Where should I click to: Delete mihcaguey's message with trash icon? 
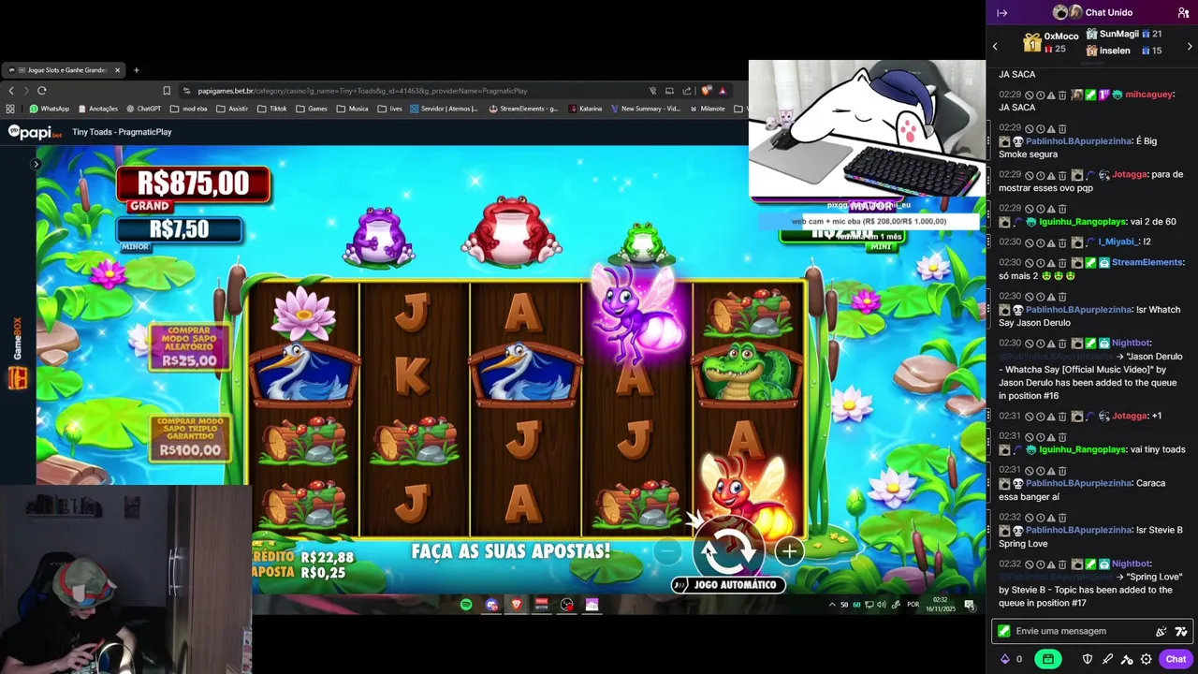(x=1062, y=95)
